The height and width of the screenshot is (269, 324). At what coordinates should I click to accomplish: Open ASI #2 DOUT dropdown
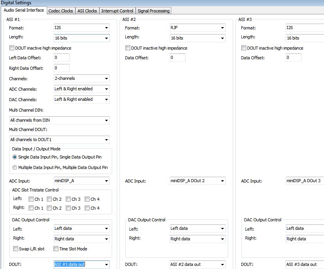point(198,264)
